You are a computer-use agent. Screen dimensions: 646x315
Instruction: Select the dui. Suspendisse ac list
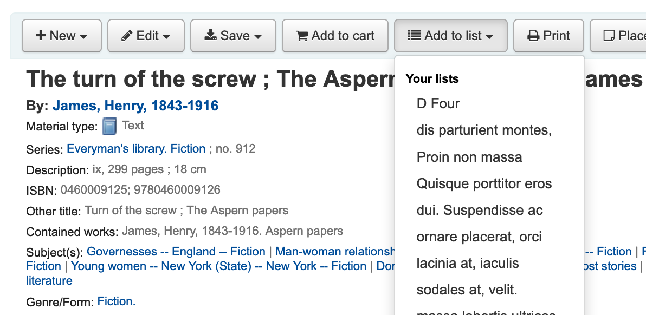click(480, 211)
